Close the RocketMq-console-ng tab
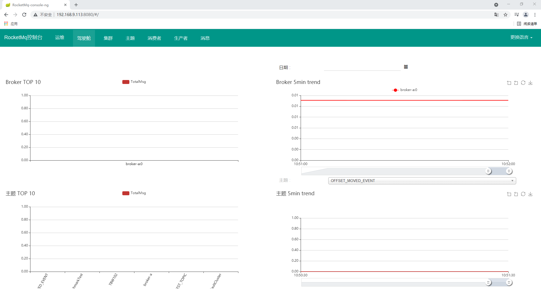 coord(65,5)
